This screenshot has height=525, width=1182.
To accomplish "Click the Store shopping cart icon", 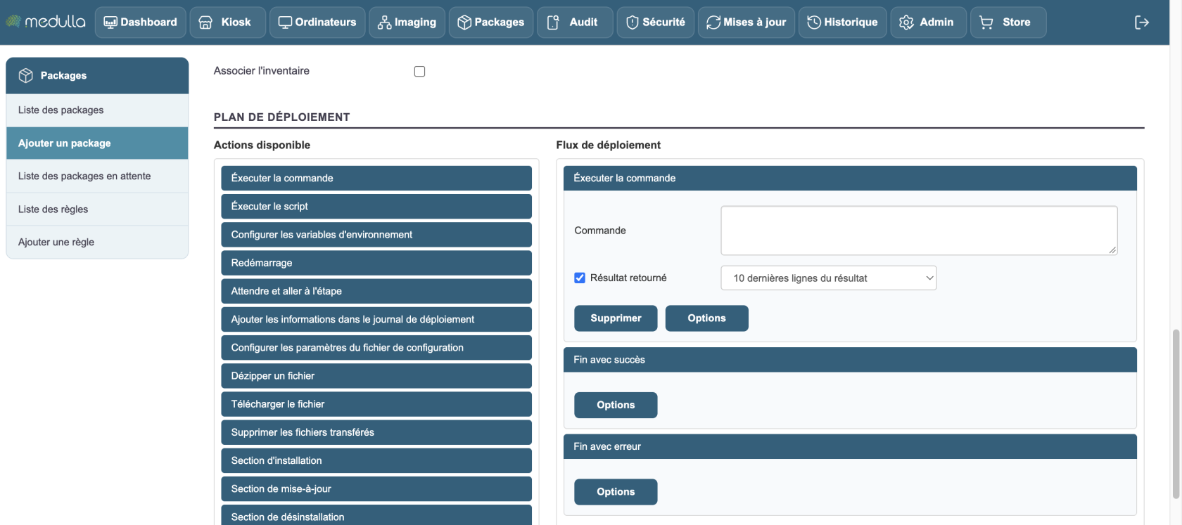I will click(x=986, y=22).
